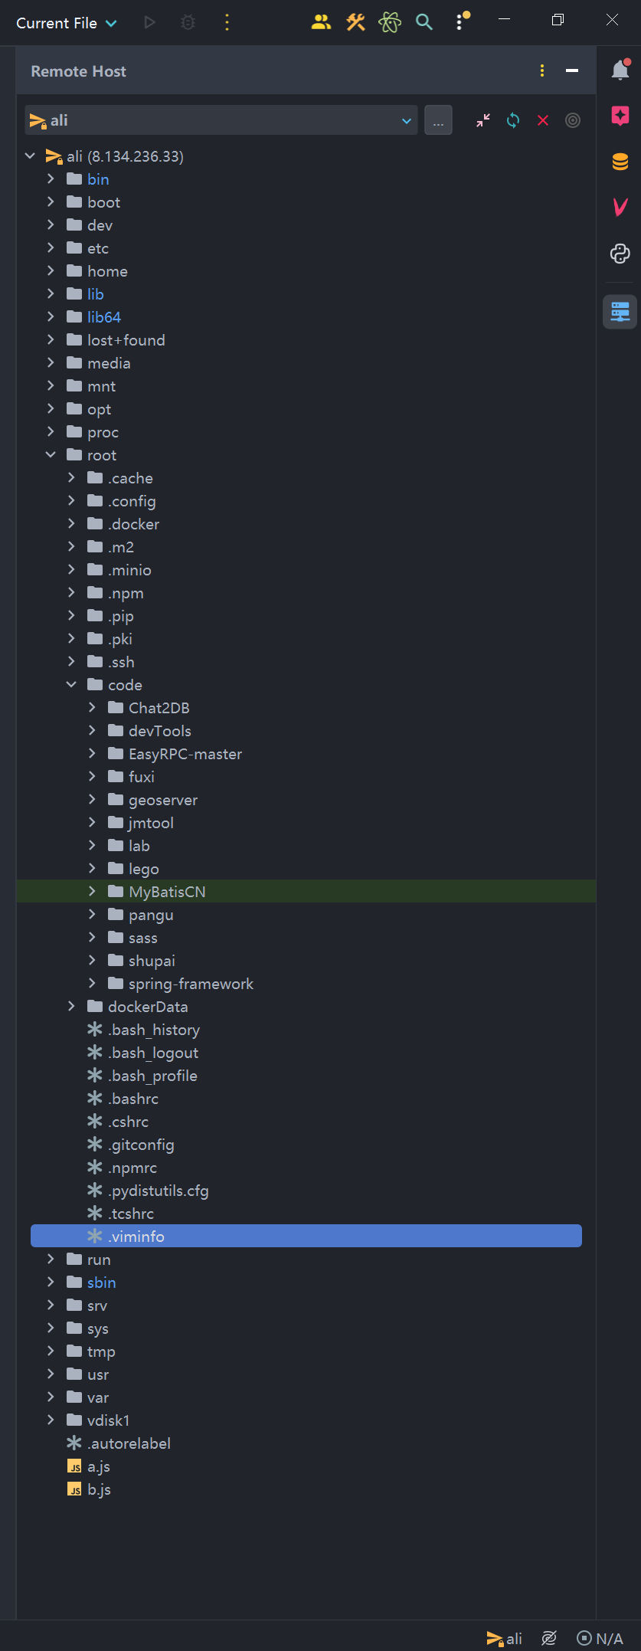Screen dimensions: 641x1651
Task: Toggle the target icon in Remote Host toolbar
Action: 573,120
